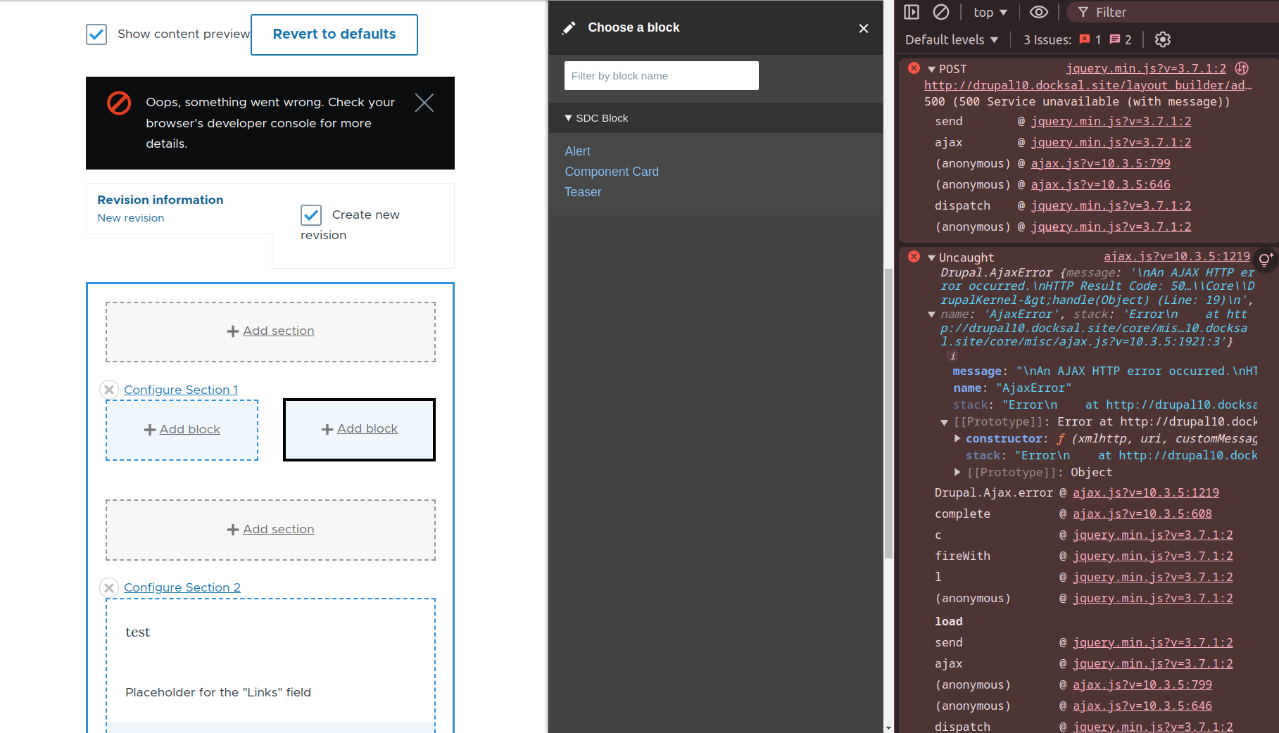Clear the console with the no-entry icon
This screenshot has width=1279, height=733.
pyautogui.click(x=941, y=12)
